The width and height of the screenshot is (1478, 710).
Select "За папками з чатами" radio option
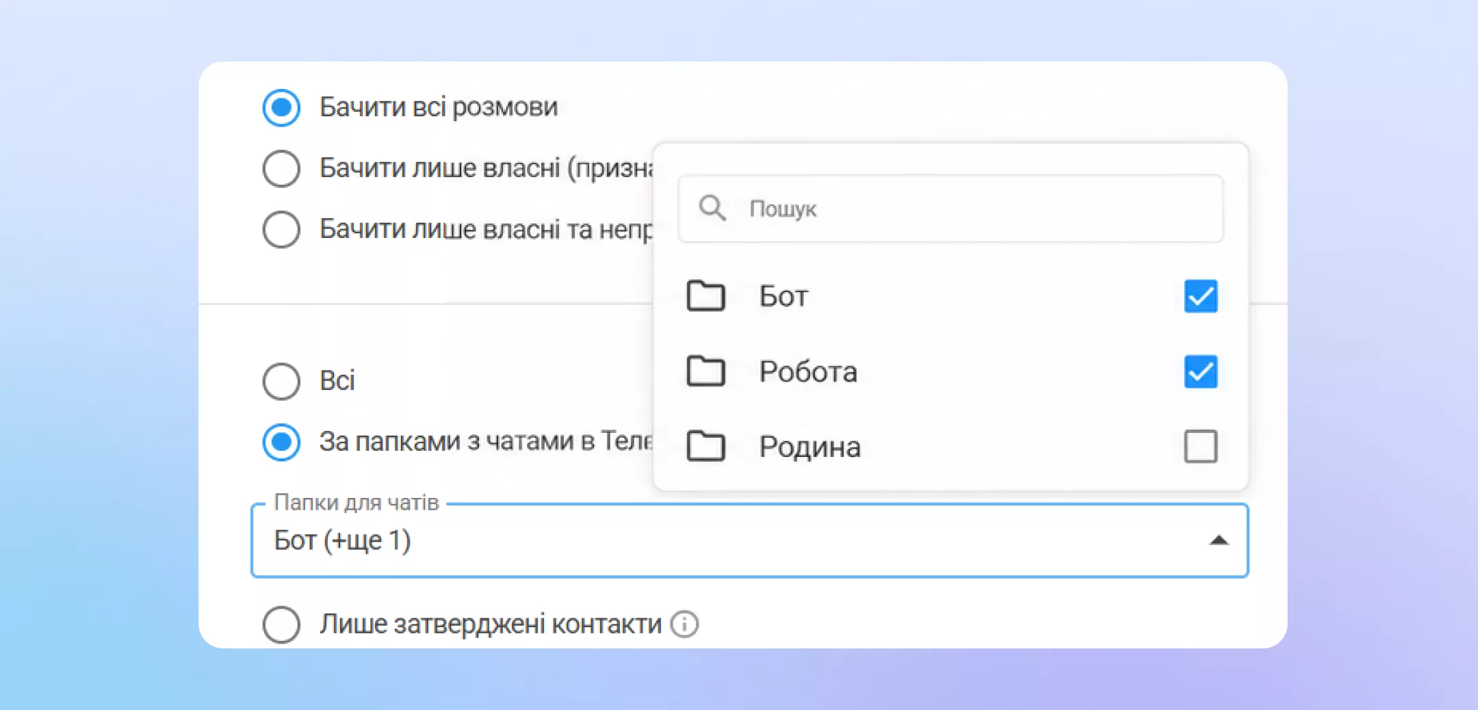point(281,442)
